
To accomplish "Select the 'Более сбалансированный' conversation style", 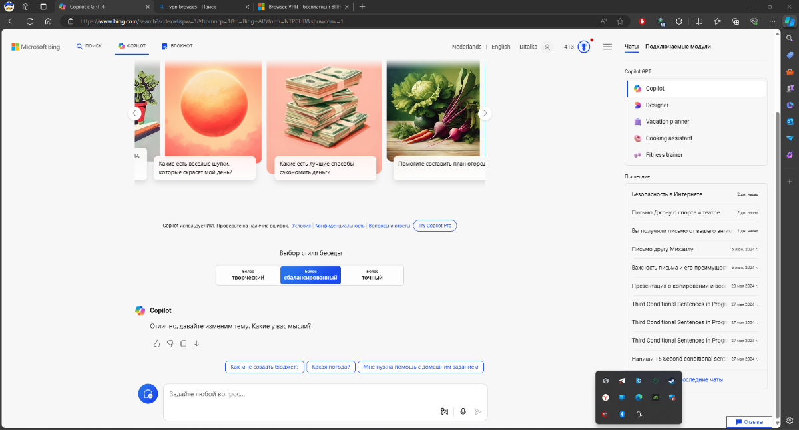I will pos(310,275).
